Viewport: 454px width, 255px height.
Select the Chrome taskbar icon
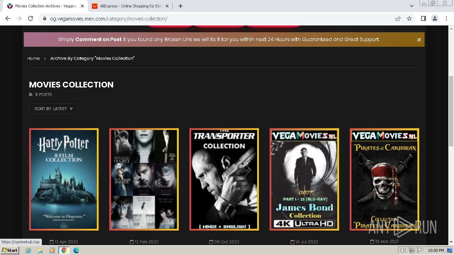pos(64,250)
